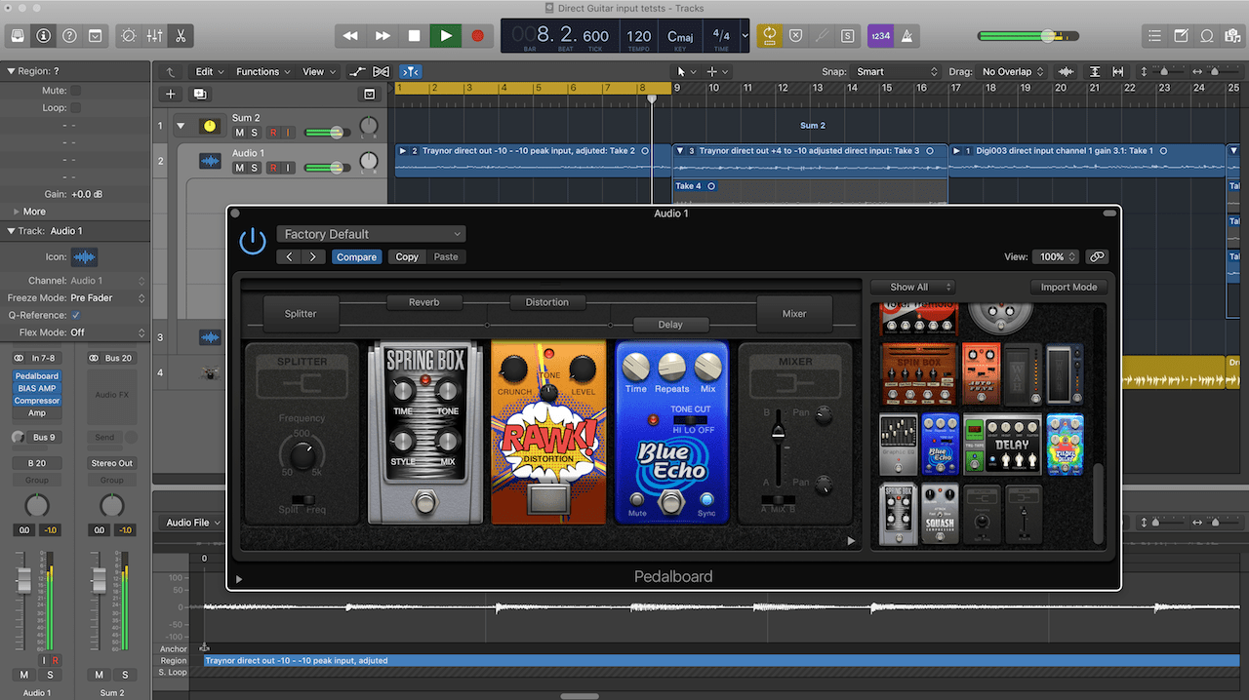Open the Media Browsers button
This screenshot has height=700, width=1249.
(1232, 36)
